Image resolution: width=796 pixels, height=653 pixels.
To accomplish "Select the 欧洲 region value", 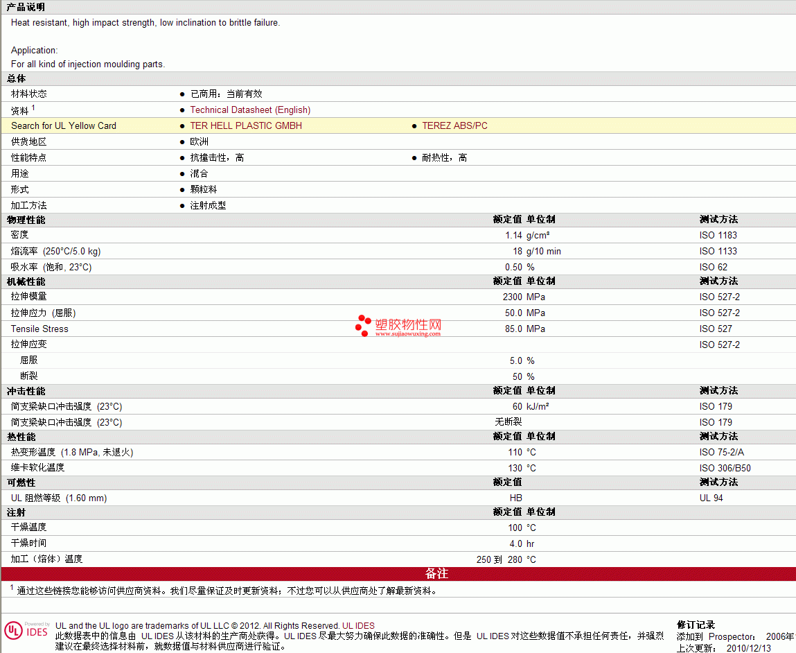I will coord(200,141).
